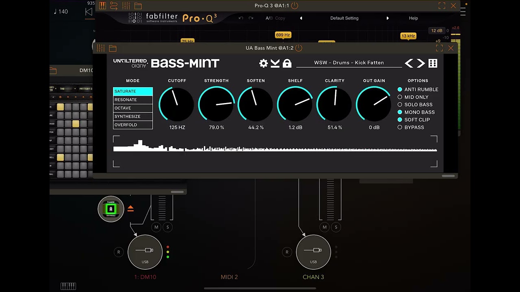
Task: Enable BYPASS option
Action: [411, 127]
